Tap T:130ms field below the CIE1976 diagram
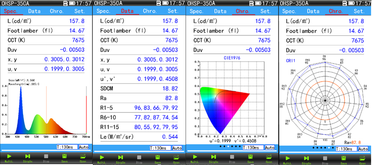Image resolution: width=372 pixels, height=165 pixels. (253, 147)
